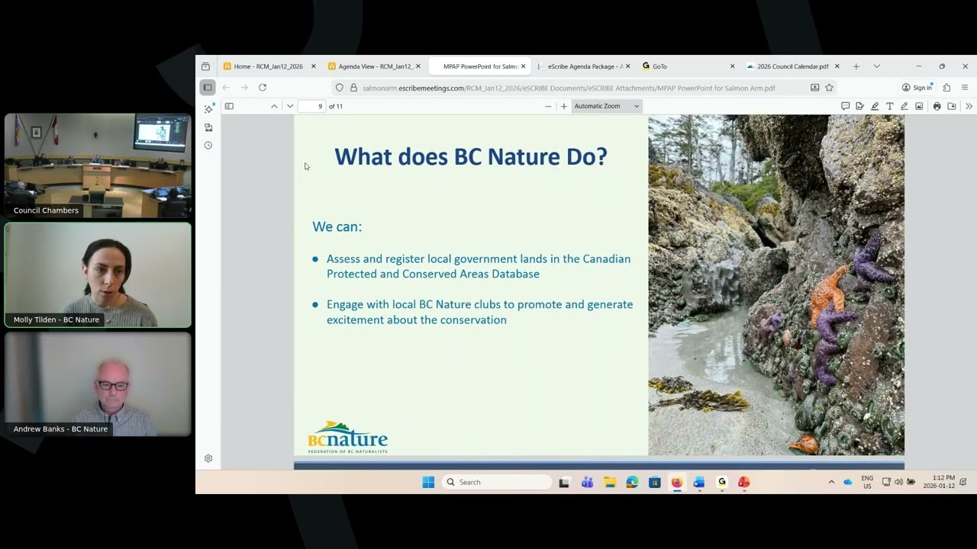The width and height of the screenshot is (977, 549).
Task: Open the recent browsing tab overview button
Action: tap(205, 66)
